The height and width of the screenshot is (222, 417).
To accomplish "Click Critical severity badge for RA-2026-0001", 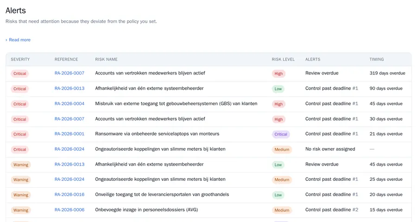I will (19, 135).
